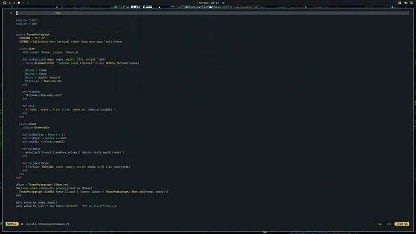Screen dimensions: 416x234
Task: Click the showcase.rb file path in statusline
Action: pyautogui.click(x=47, y=224)
